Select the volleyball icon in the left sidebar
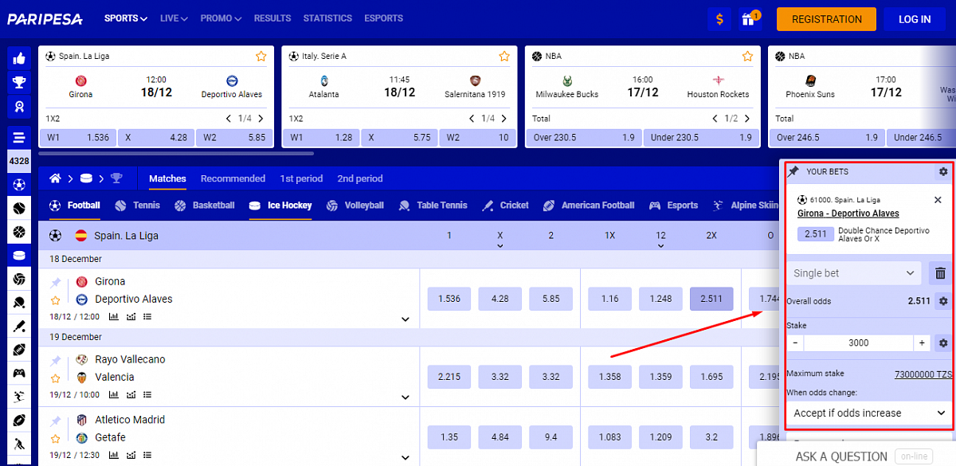 [19, 280]
